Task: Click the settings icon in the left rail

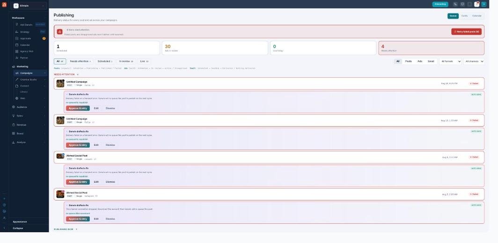Action: tap(4, 211)
